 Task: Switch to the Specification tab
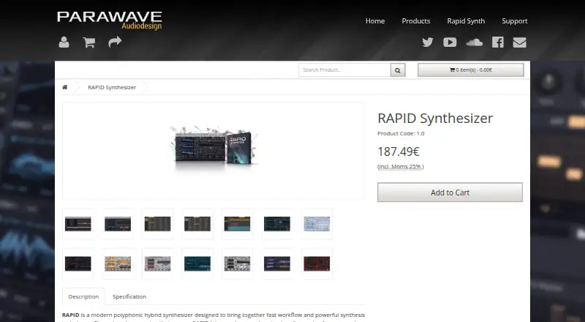(129, 296)
